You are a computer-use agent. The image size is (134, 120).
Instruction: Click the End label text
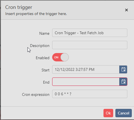[x=46, y=82]
